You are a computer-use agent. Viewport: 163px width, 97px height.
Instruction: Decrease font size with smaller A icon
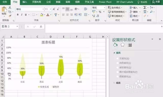(x=58, y=9)
